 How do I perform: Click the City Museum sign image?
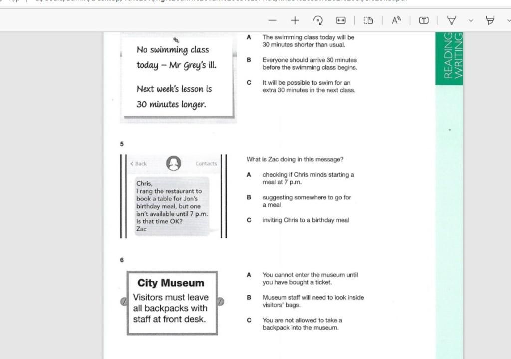[172, 303]
